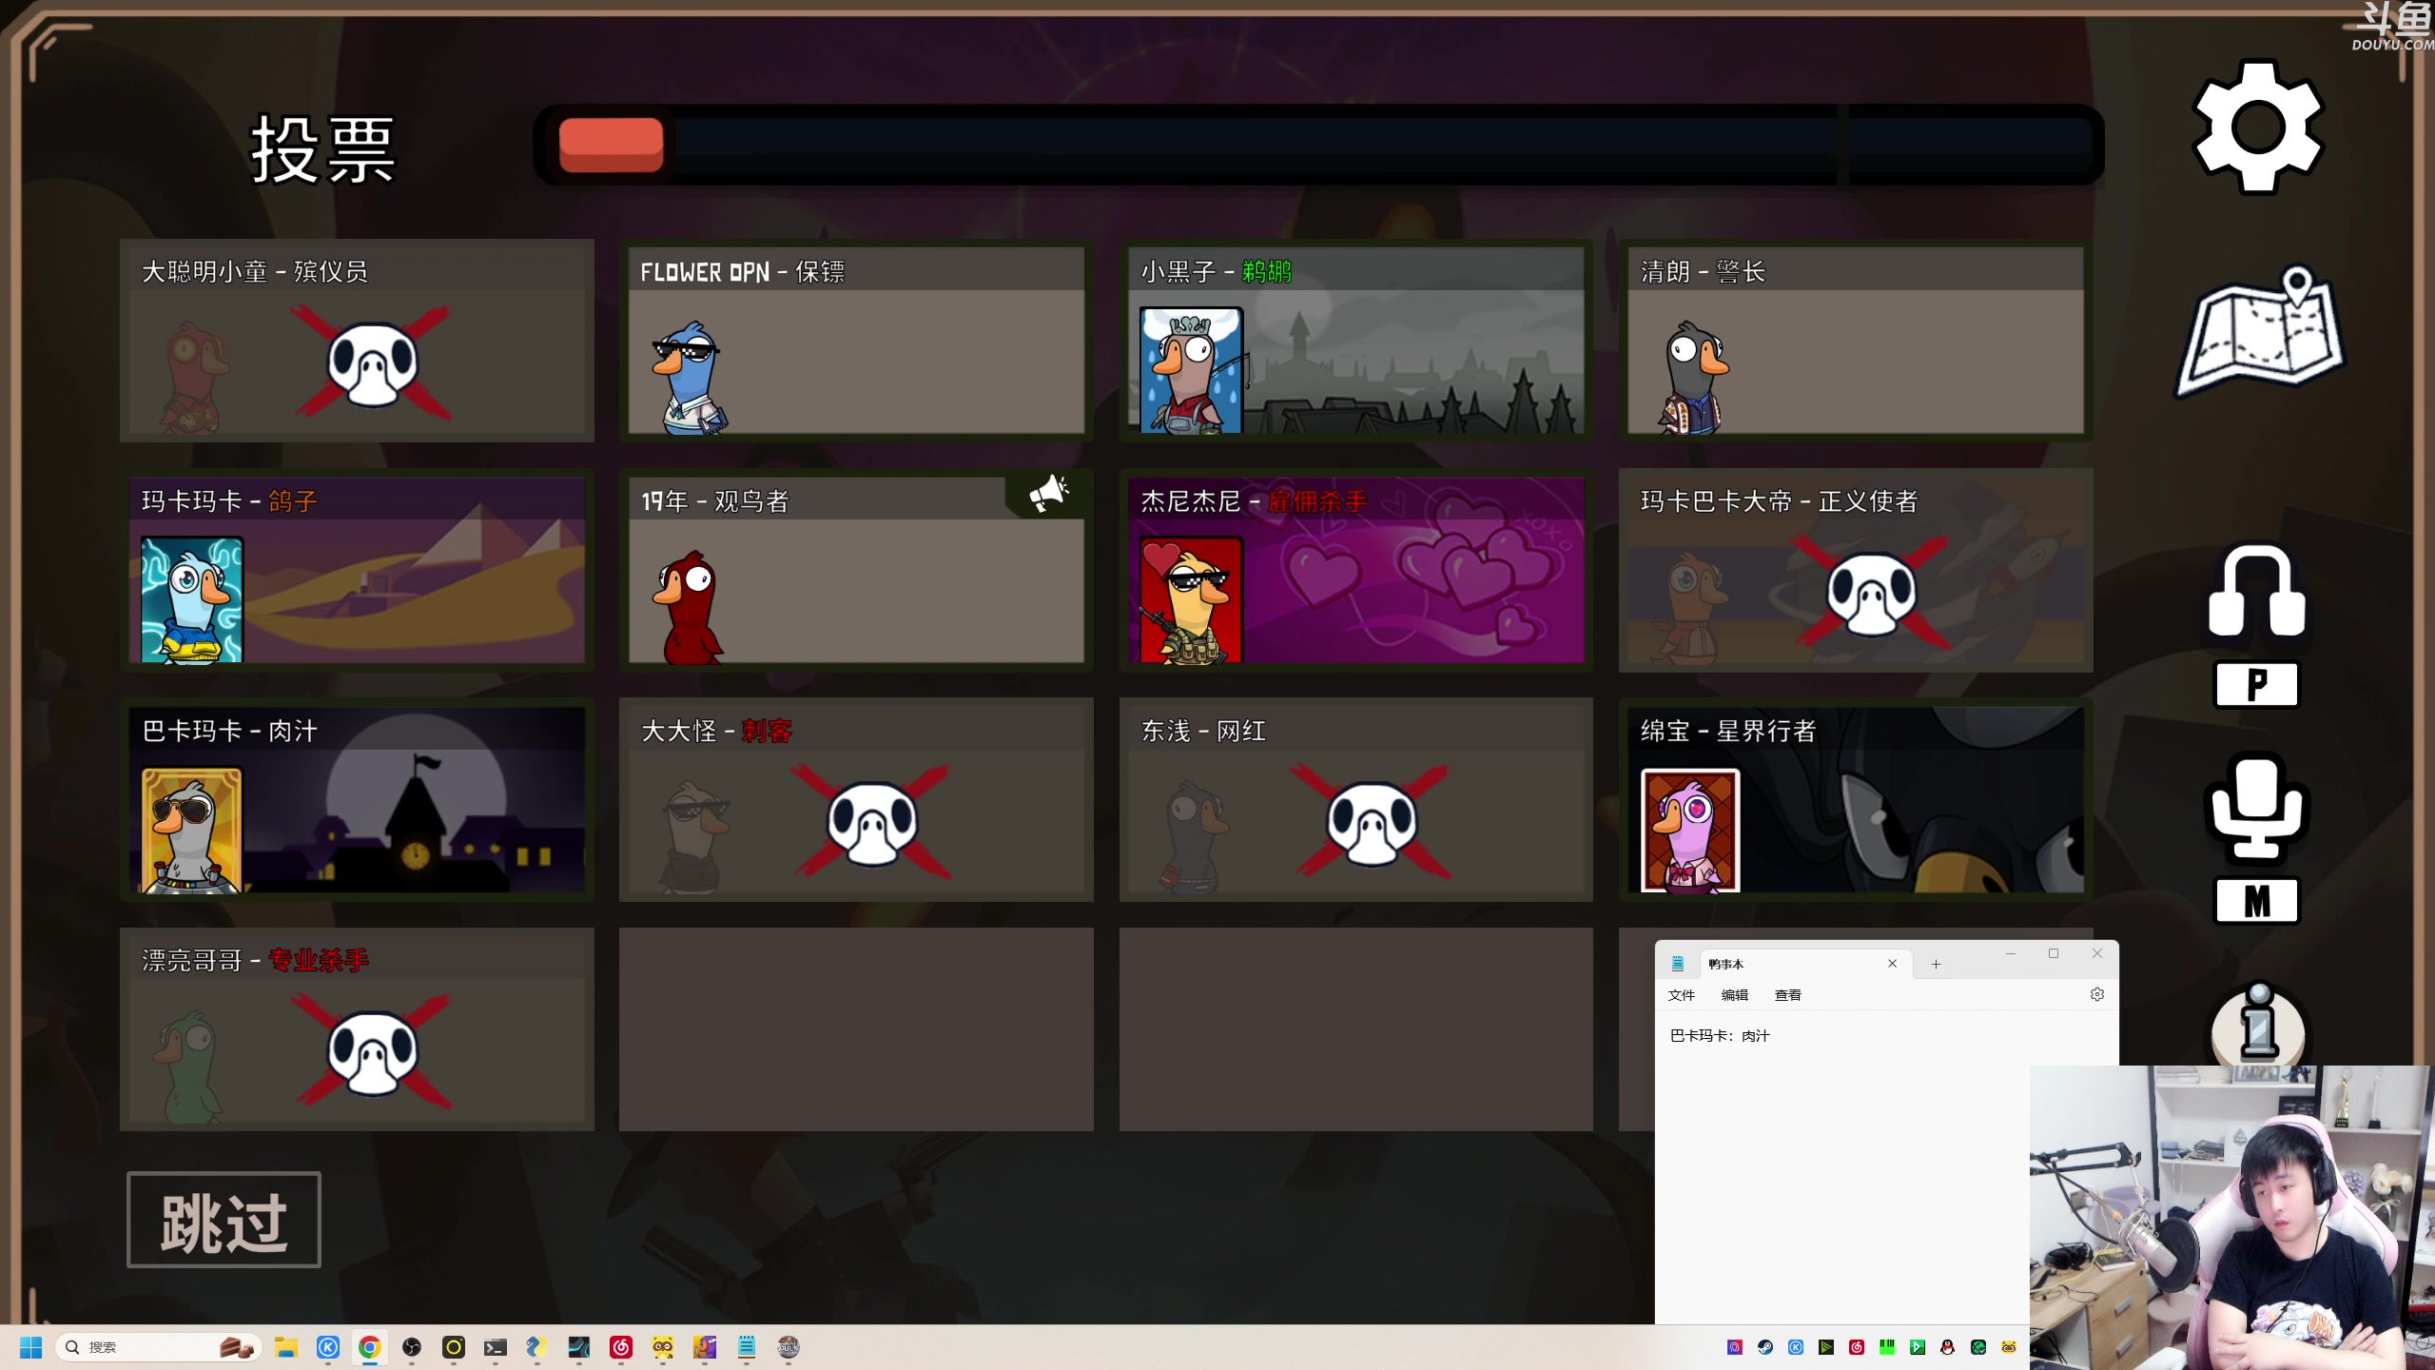Open the 文件 menu in Notepad
Screen dimensions: 2435x1370
(1681, 995)
